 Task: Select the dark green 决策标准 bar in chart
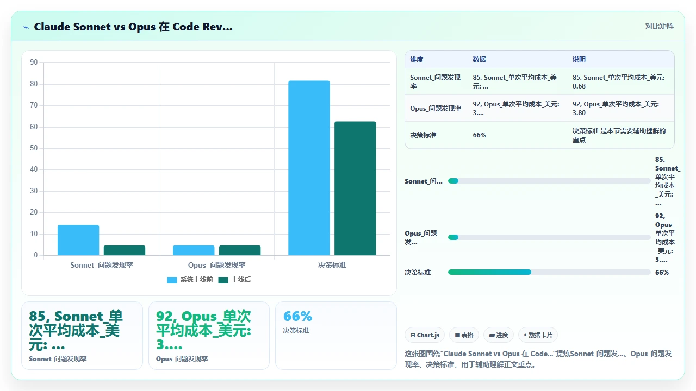tap(355, 188)
